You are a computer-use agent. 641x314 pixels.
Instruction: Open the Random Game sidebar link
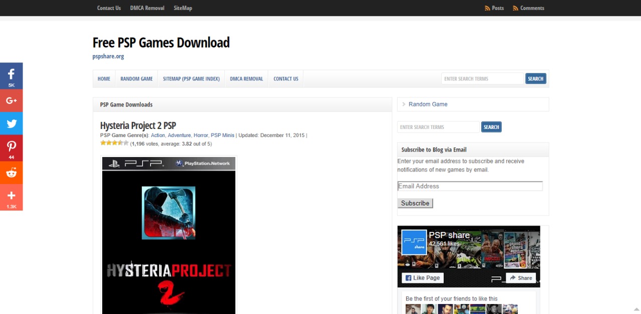(428, 104)
